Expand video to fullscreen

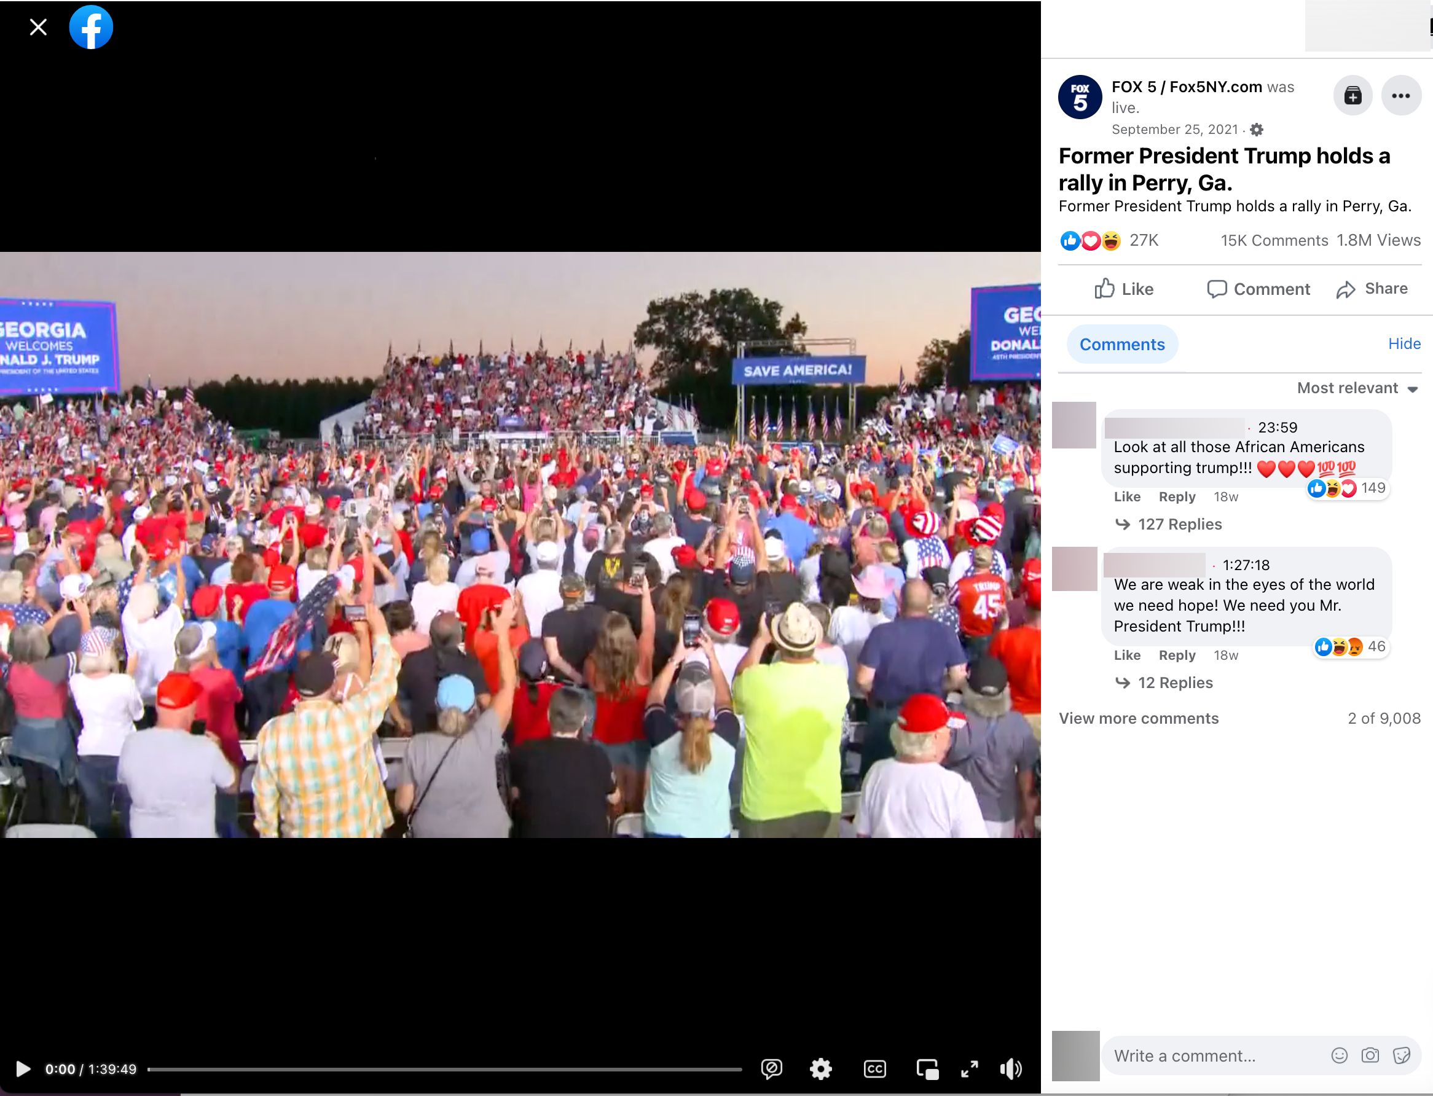(970, 1068)
